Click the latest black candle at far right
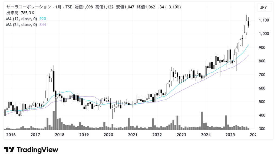 [x=249, y=23]
